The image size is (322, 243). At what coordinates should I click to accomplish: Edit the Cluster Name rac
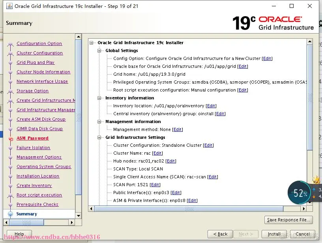pyautogui.click(x=157, y=153)
